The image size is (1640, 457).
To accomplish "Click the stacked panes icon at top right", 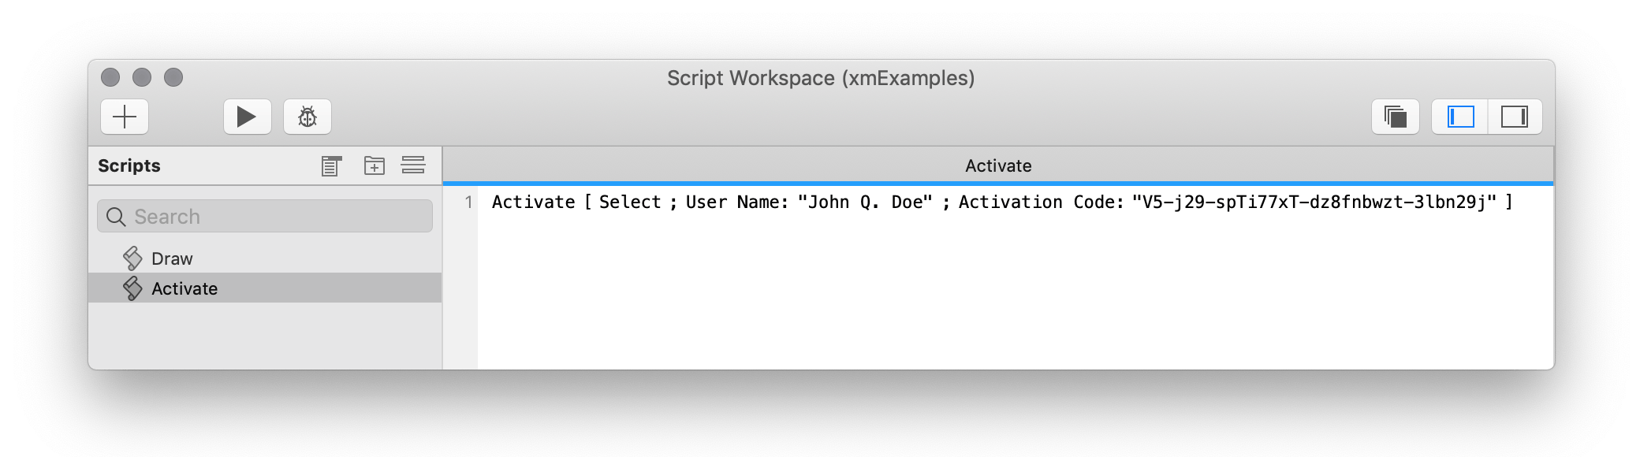I will click(x=1395, y=116).
